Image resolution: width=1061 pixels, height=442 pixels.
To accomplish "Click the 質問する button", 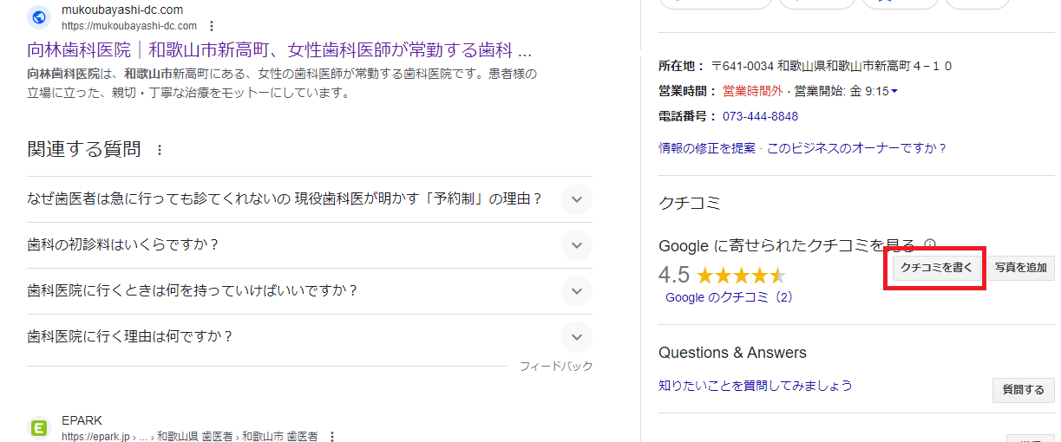I will click(x=1024, y=390).
